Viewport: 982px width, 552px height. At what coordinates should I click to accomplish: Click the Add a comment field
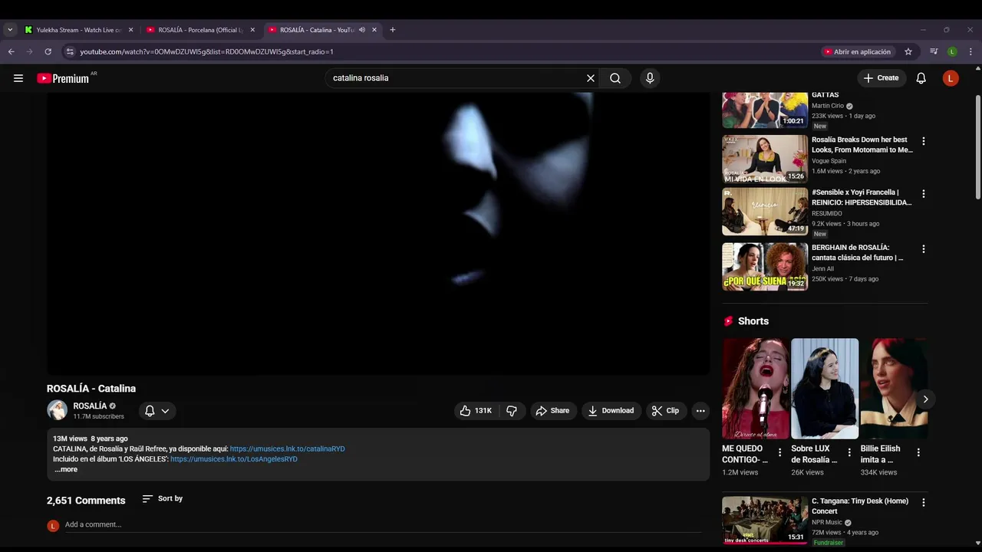click(384, 524)
